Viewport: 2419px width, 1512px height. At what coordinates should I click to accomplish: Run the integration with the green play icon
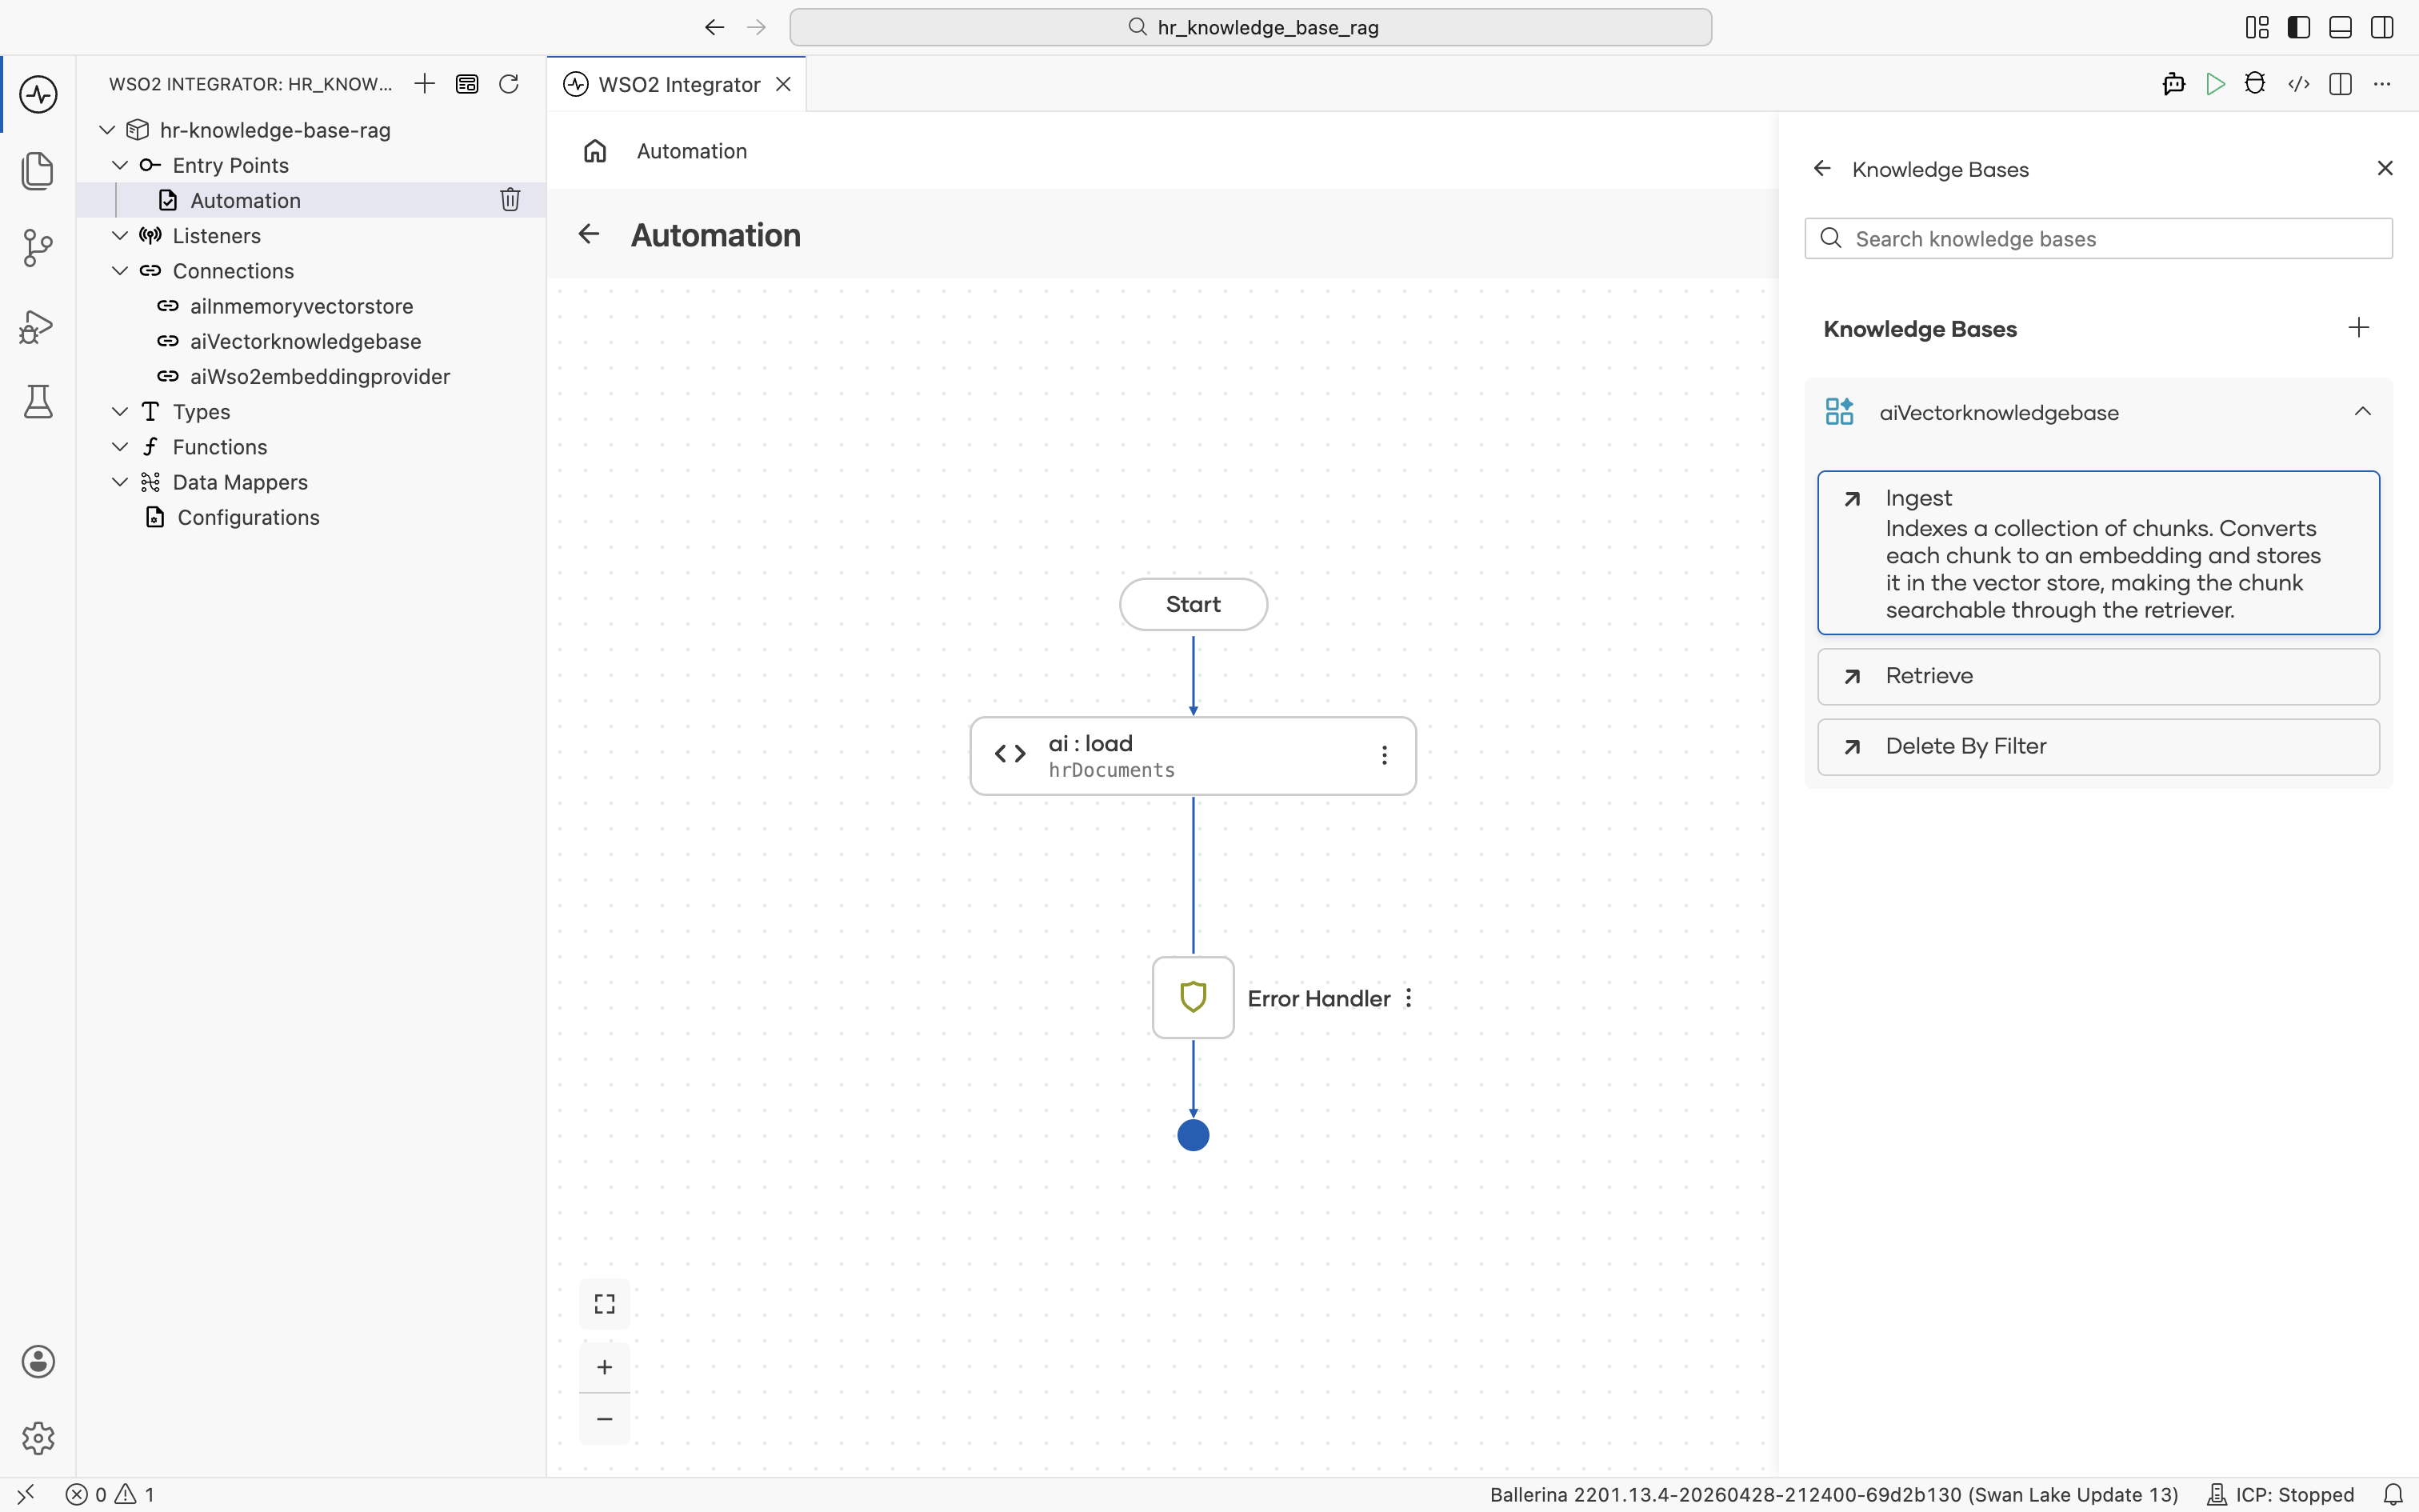2215,84
